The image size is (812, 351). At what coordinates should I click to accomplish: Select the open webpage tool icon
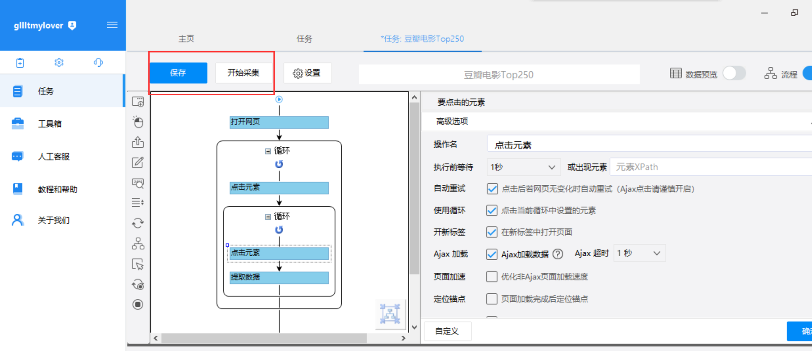(138, 102)
